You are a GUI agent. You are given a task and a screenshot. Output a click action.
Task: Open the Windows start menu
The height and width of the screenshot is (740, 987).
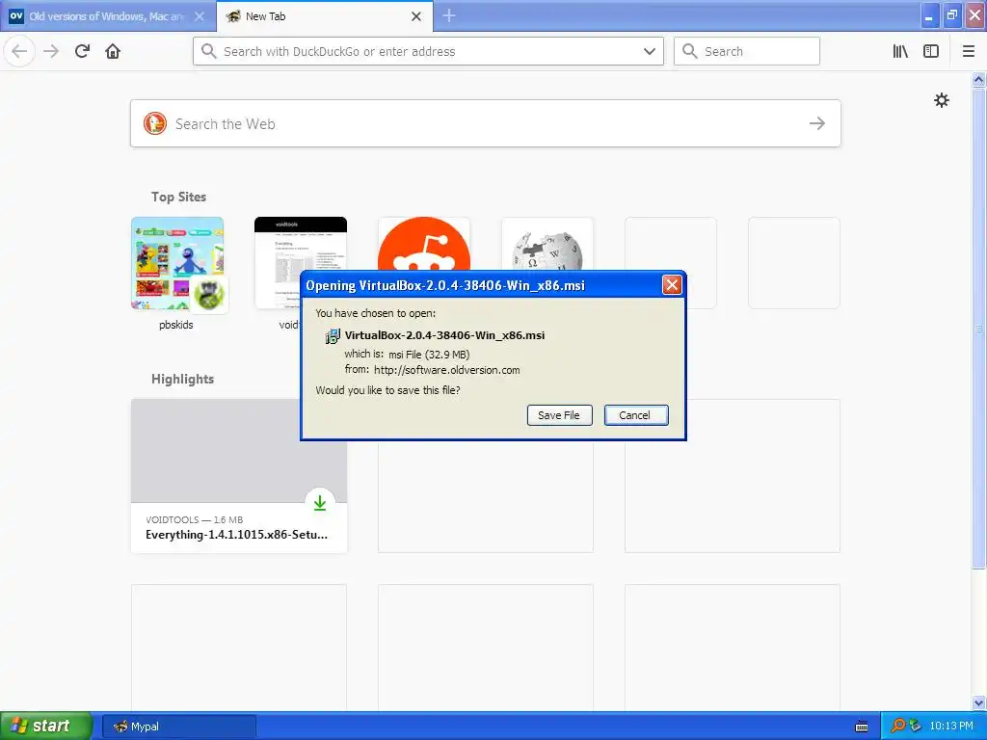46,726
